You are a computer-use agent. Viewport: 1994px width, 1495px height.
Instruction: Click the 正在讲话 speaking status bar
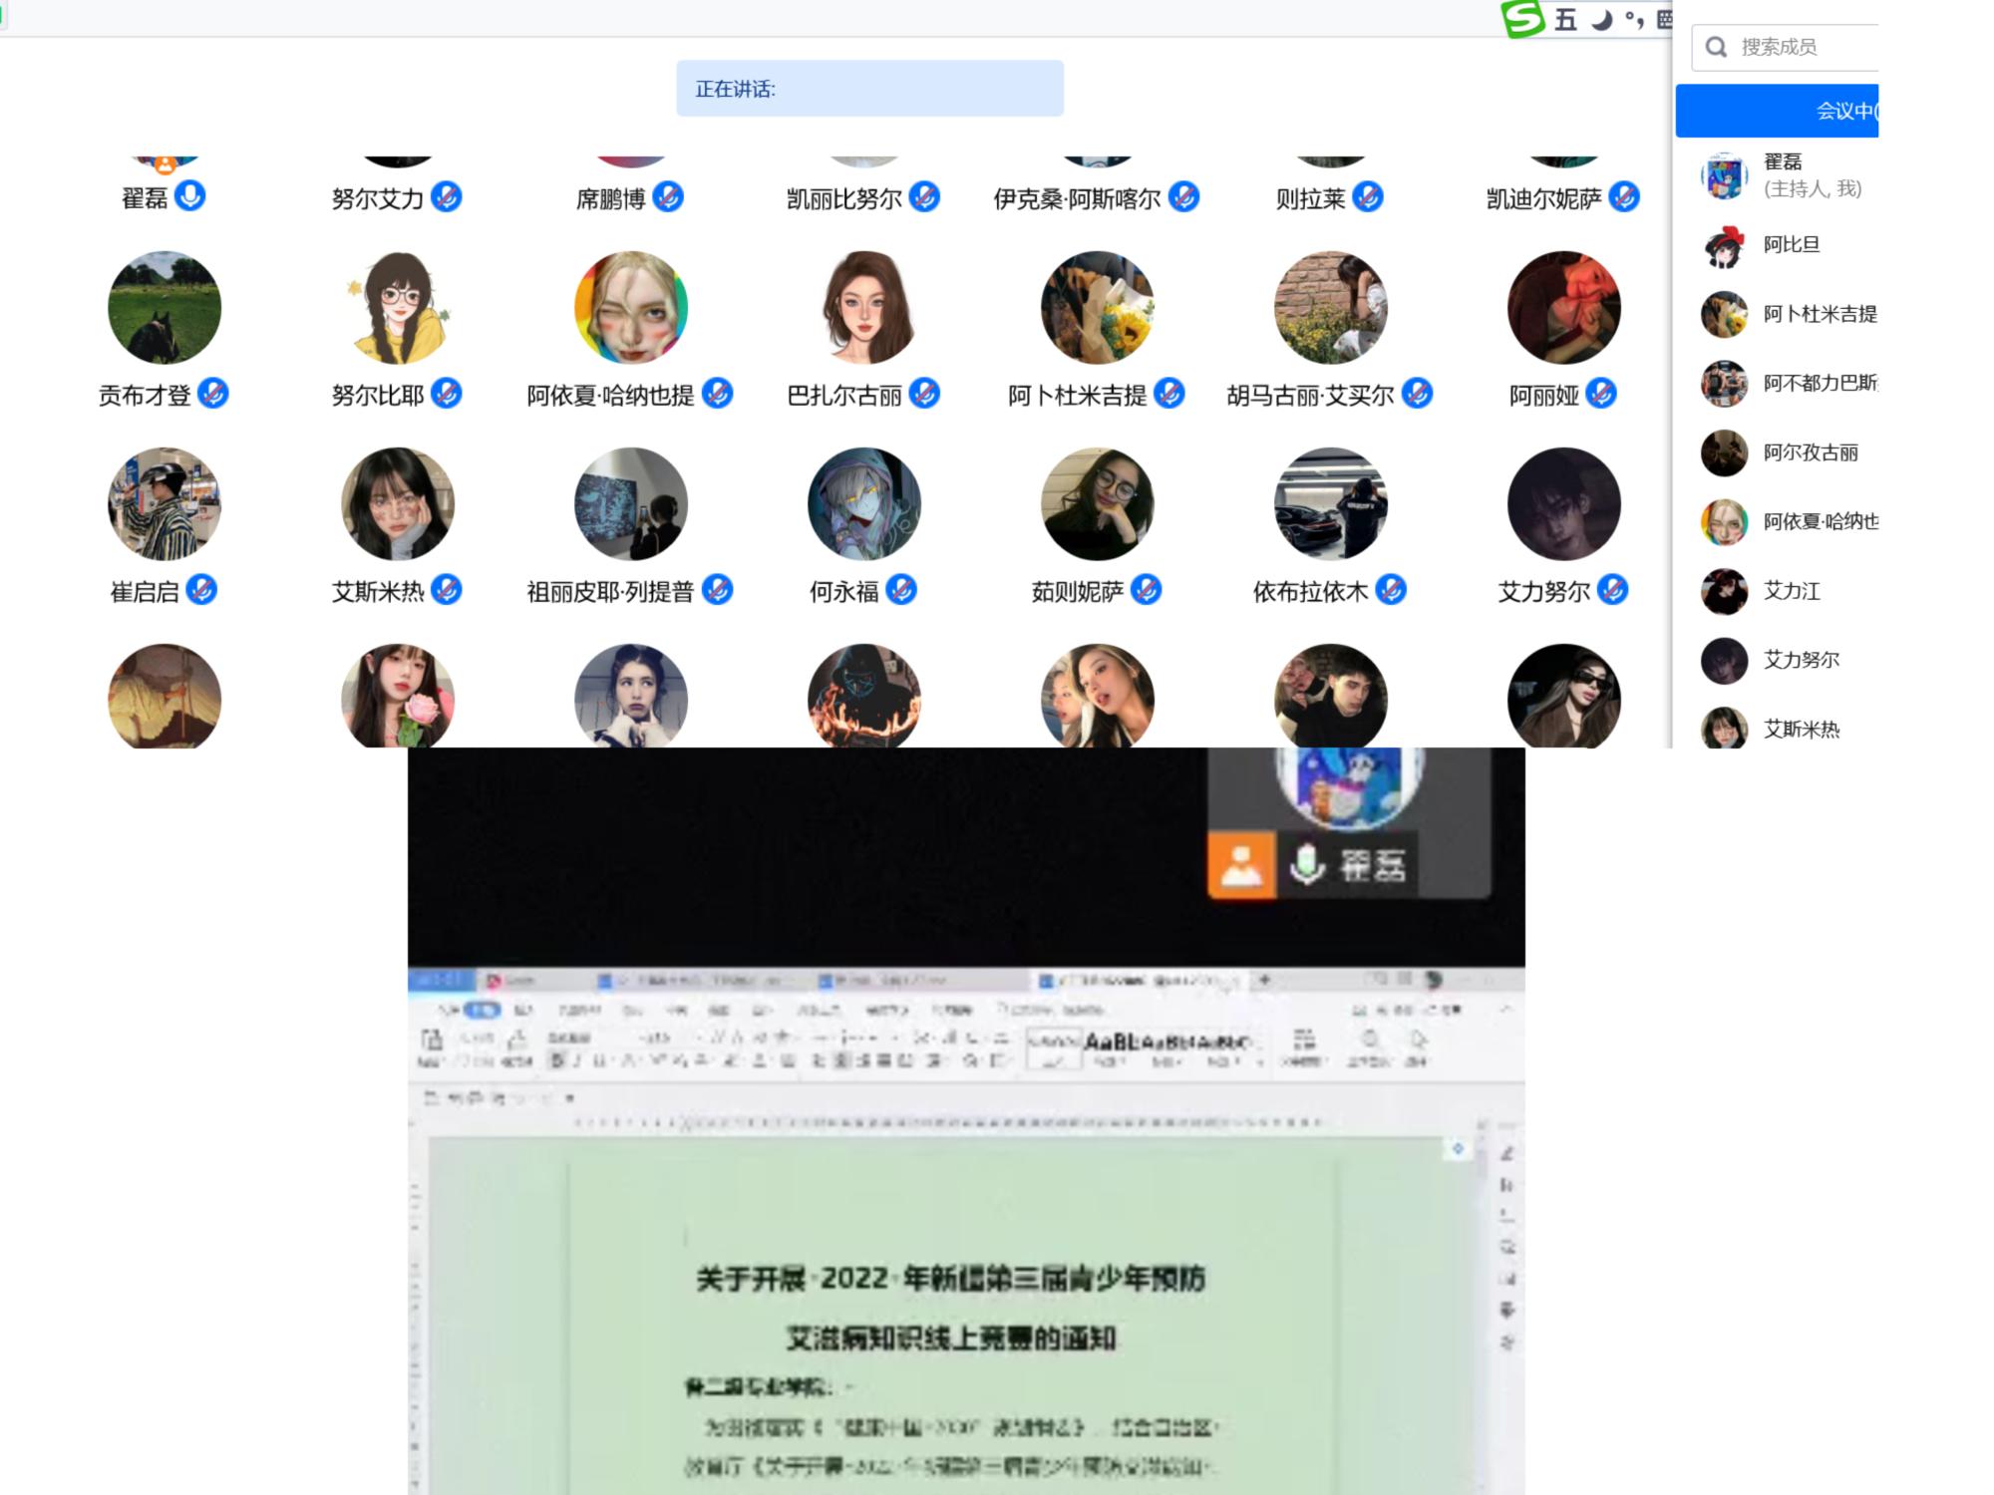point(869,89)
